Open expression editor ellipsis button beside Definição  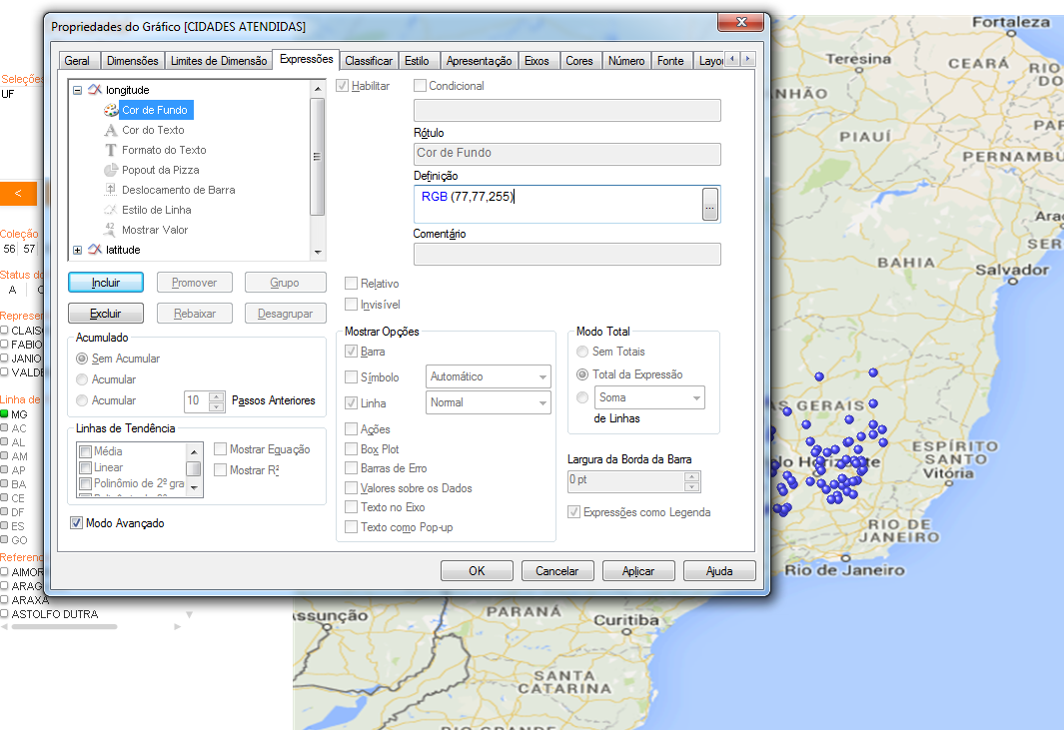tap(710, 204)
